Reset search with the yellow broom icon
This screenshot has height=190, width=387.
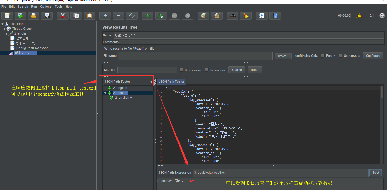tap(246, 16)
